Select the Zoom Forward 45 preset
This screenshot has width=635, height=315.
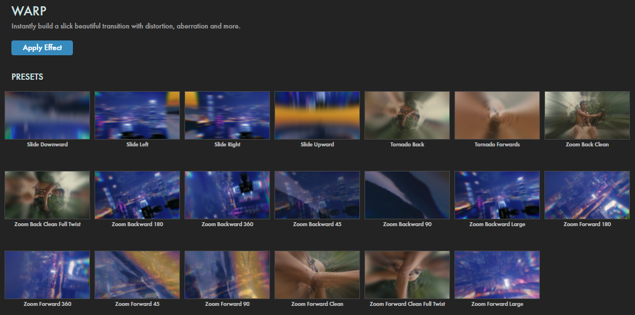[x=137, y=275]
